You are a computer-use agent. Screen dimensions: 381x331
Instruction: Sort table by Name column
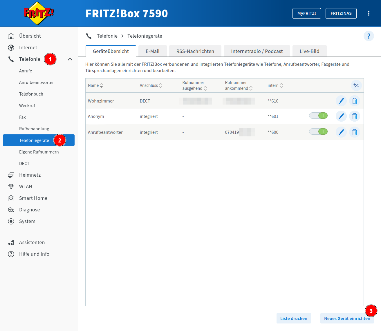[95, 85]
